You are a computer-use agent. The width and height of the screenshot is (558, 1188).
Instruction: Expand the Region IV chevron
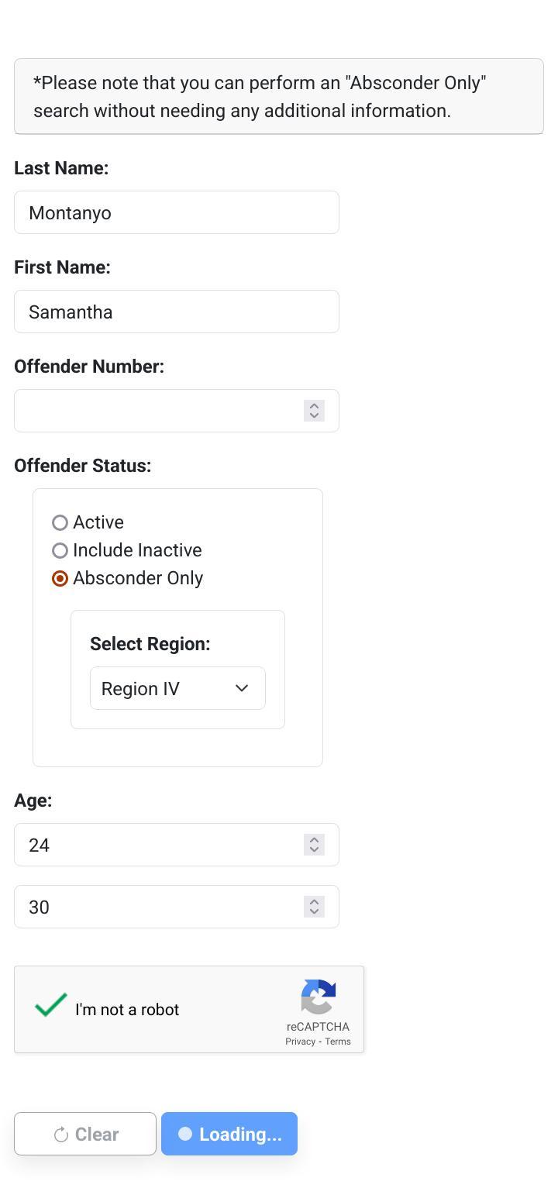coord(240,688)
